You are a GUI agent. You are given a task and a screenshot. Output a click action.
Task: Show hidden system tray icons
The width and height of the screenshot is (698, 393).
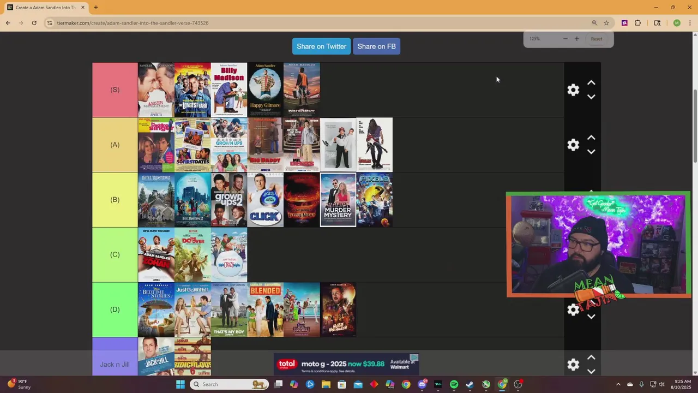[x=618, y=384]
